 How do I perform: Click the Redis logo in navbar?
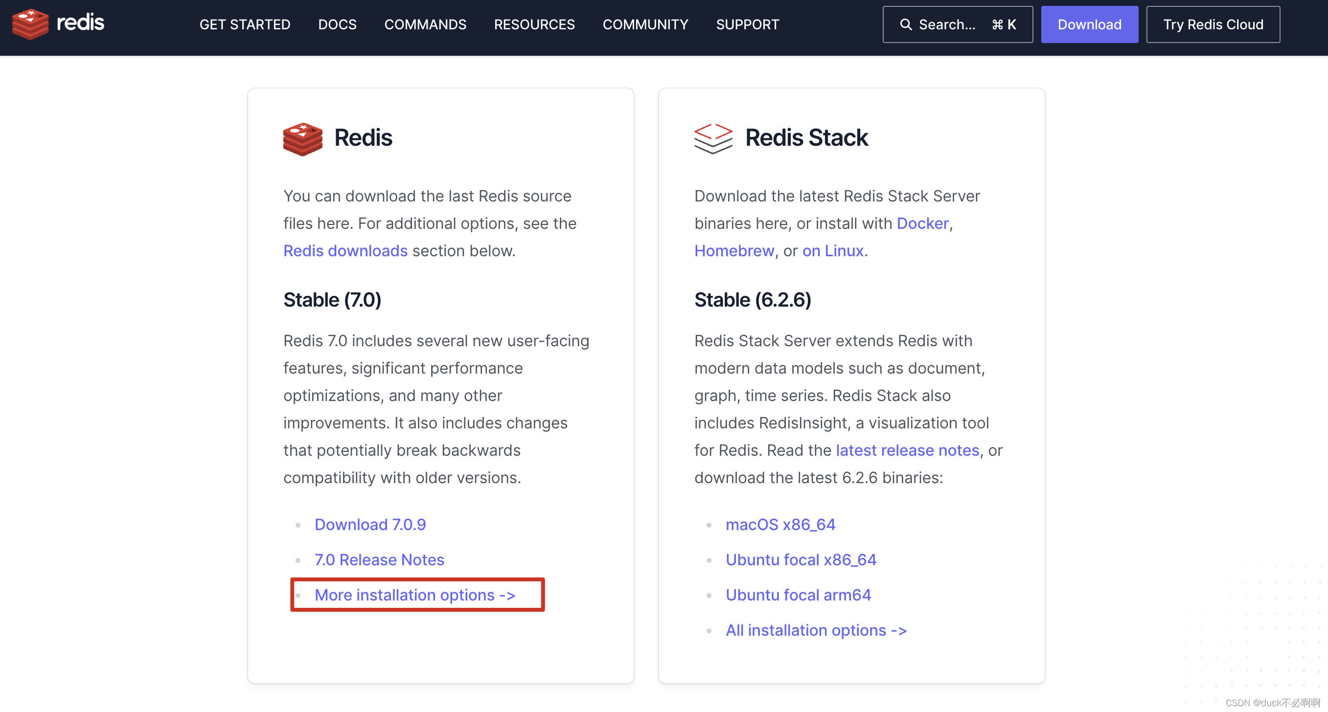pos(58,23)
